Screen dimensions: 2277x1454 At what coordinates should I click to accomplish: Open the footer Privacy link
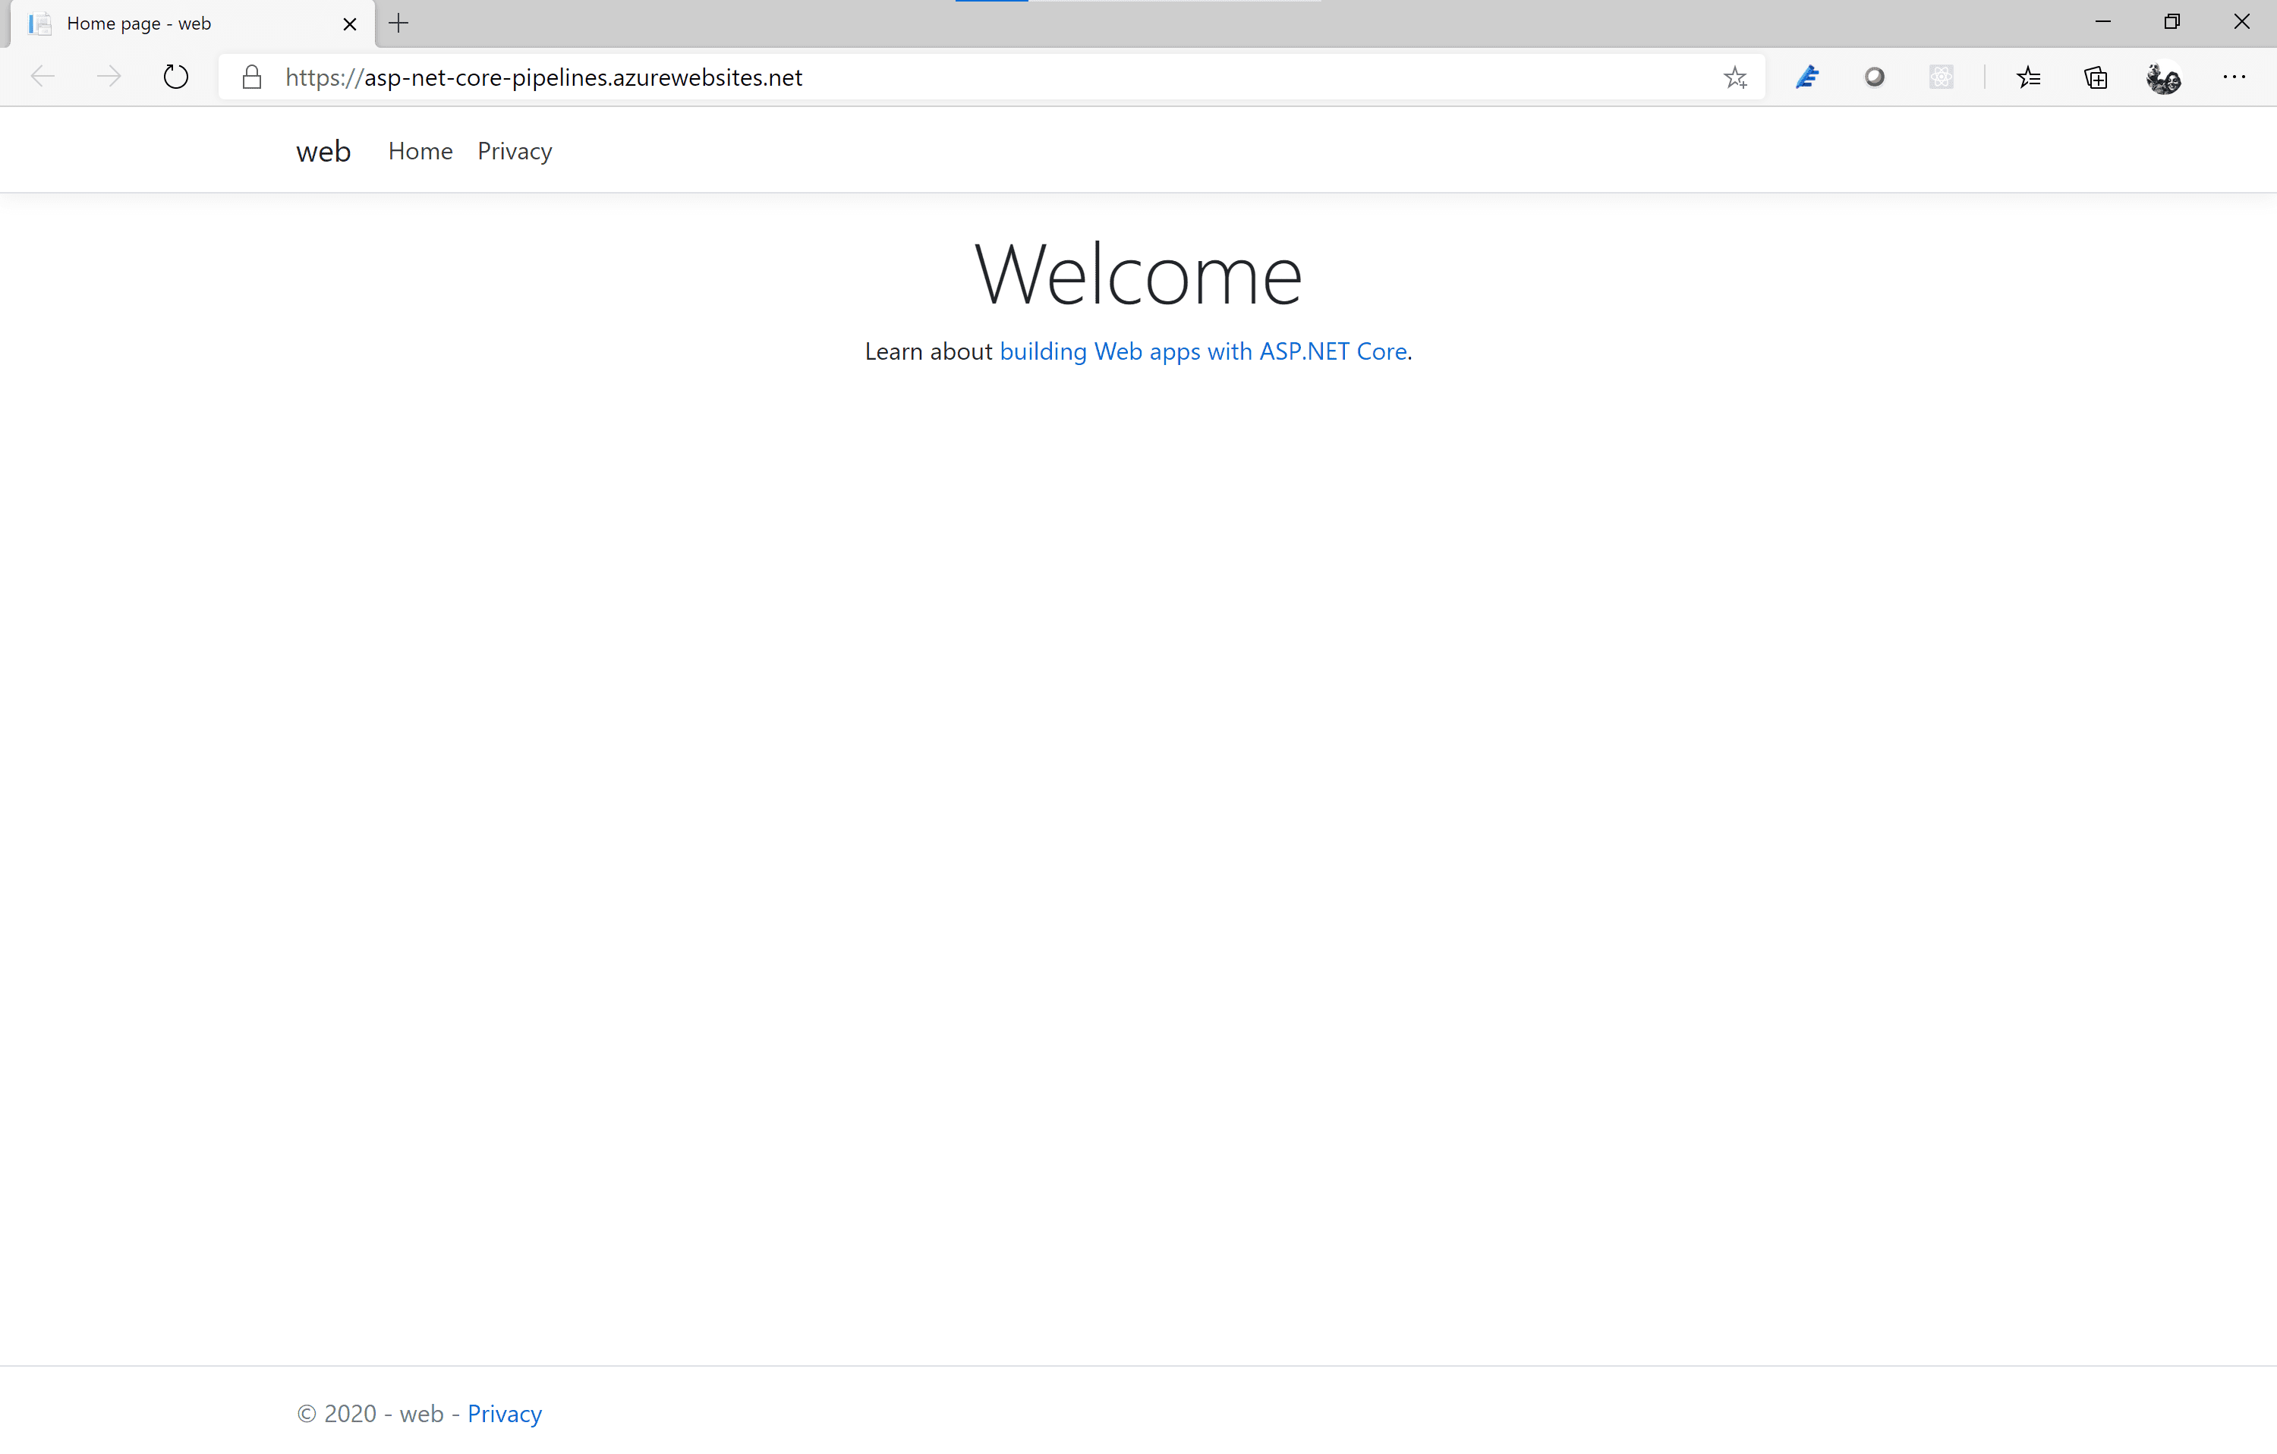click(x=505, y=1413)
